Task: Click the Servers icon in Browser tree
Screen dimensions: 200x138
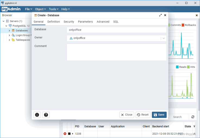Action: tap(7, 21)
